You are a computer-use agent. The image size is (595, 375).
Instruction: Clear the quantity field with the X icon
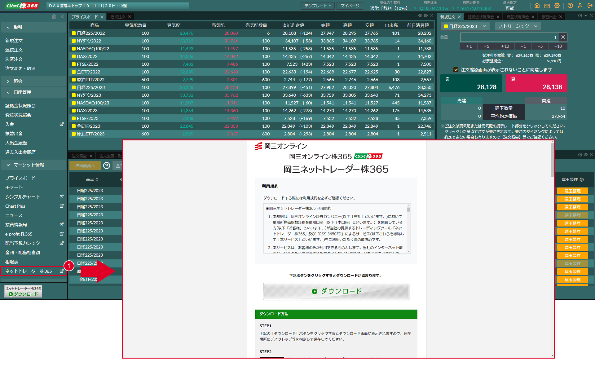point(563,37)
